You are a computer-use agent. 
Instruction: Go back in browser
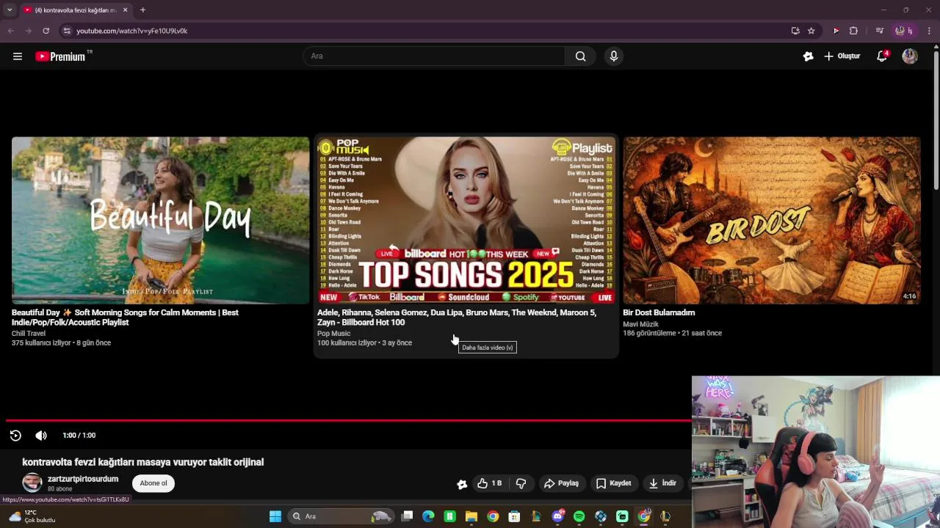point(10,31)
